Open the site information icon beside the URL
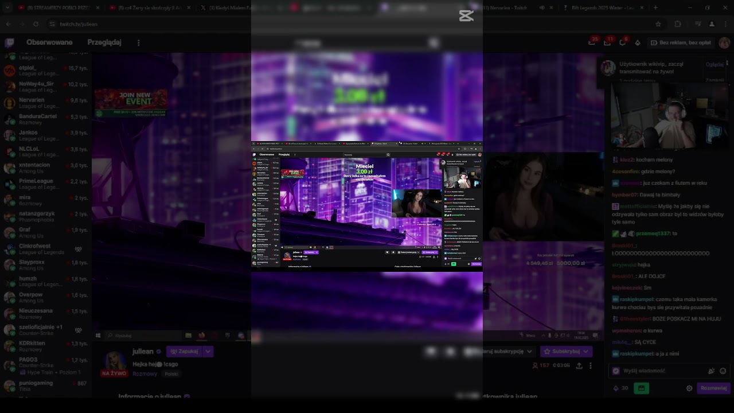The height and width of the screenshot is (413, 734). (x=52, y=24)
